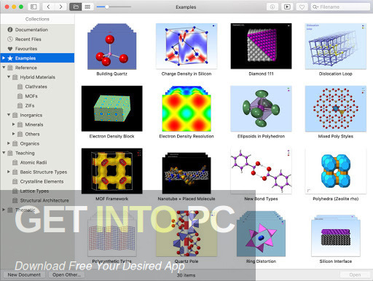Go forward with the right chevron
The height and width of the screenshot is (281, 373).
60,7
